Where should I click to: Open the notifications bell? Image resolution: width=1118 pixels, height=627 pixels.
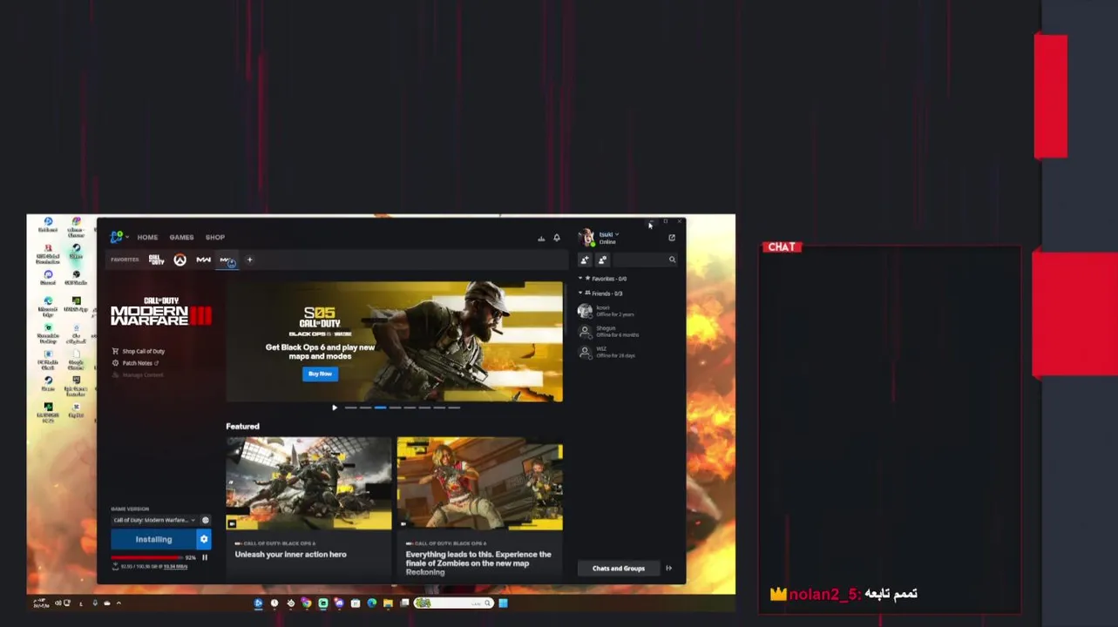click(557, 238)
